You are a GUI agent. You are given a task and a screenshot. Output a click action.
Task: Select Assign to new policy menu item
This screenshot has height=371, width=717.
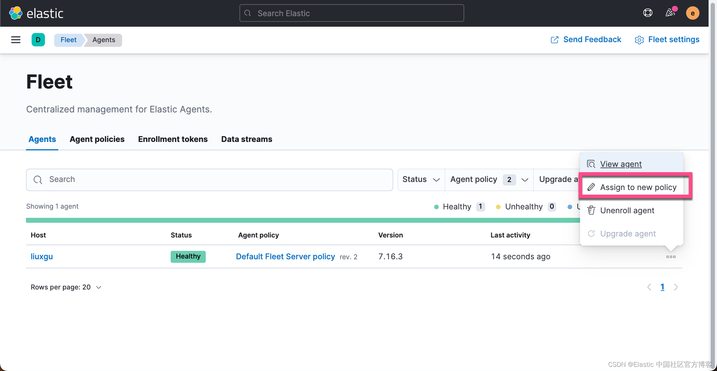click(638, 187)
